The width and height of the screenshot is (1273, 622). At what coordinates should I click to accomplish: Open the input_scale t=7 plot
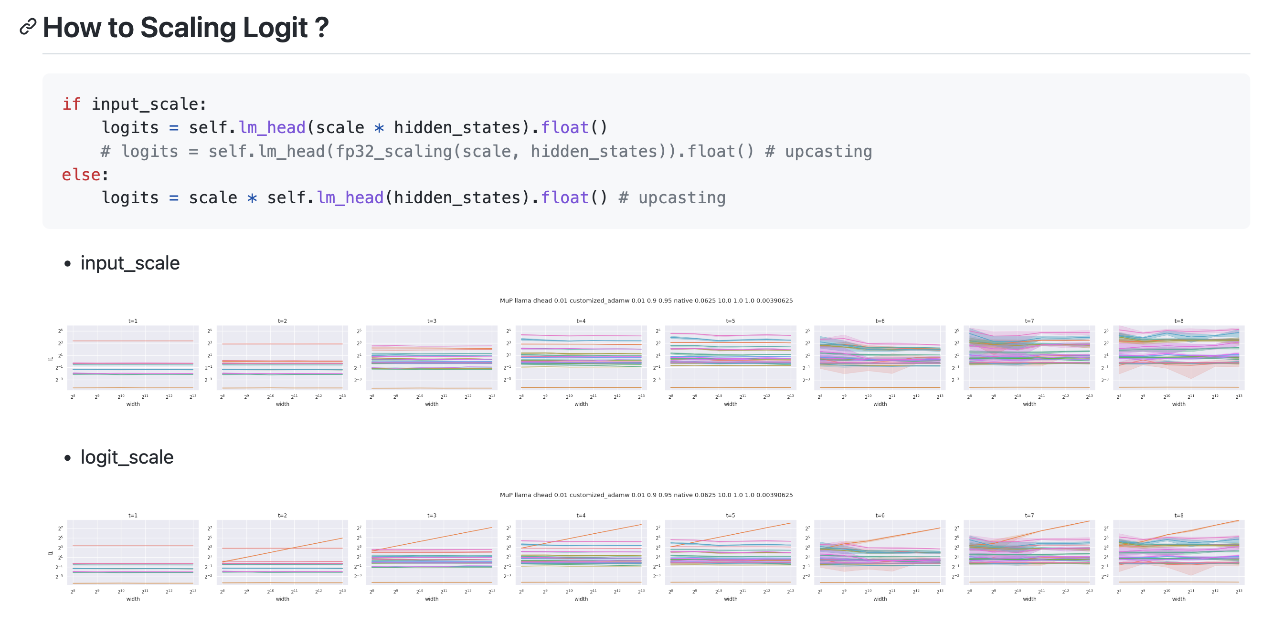[x=1029, y=357]
